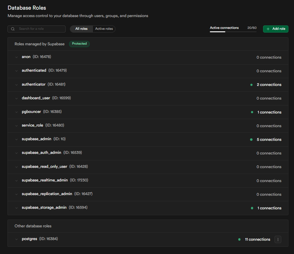Image resolution: width=294 pixels, height=254 pixels.
Task: Click the supabase_replication_admin role name
Action: point(47,194)
